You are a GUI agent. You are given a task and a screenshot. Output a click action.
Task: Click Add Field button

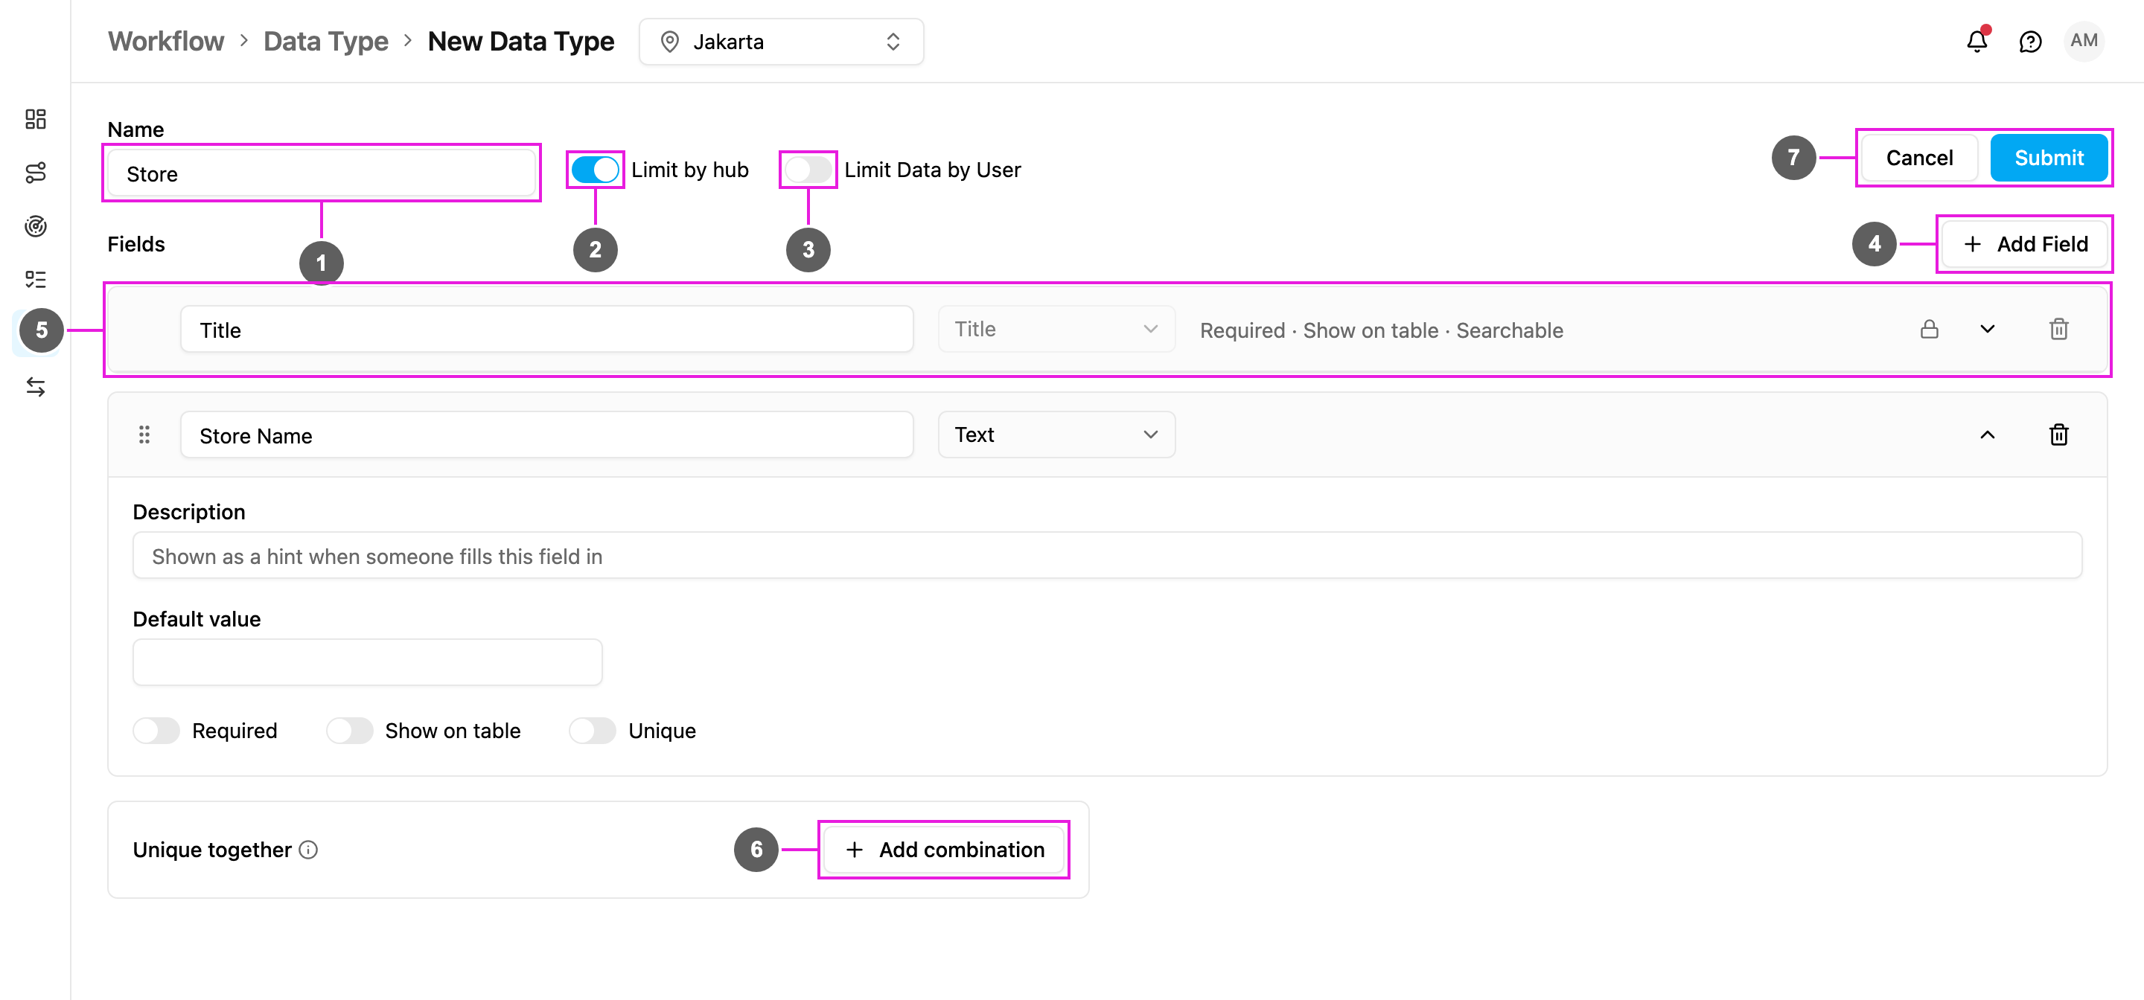[x=2025, y=244]
